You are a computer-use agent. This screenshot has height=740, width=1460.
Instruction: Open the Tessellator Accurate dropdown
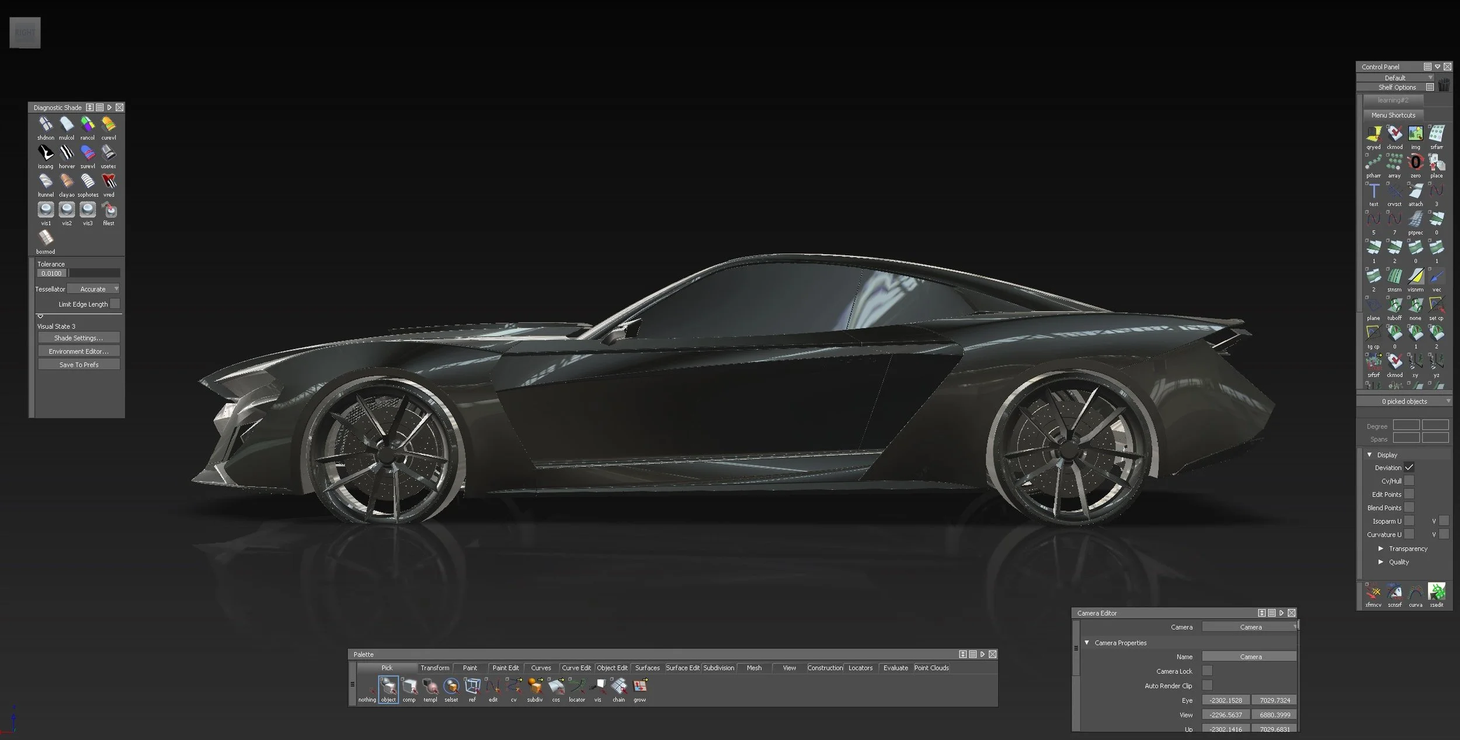coord(93,289)
